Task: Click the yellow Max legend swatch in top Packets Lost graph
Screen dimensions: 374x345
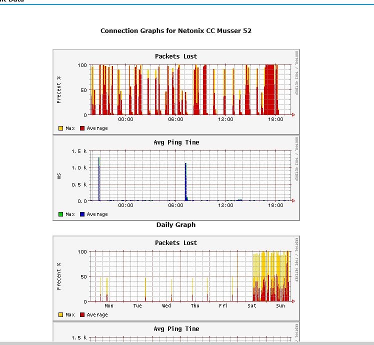Action: pos(61,128)
